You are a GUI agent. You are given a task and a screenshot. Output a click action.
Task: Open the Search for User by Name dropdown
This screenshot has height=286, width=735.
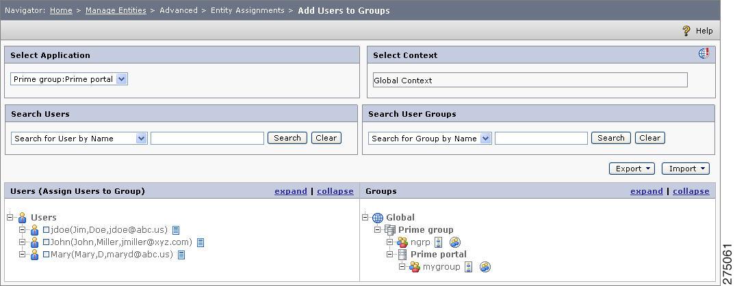(79, 139)
